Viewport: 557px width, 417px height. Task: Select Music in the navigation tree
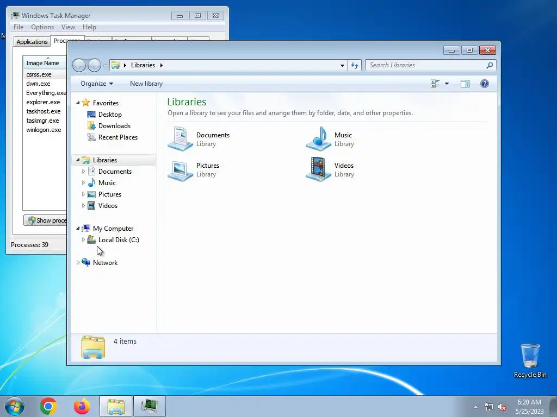pos(107,183)
